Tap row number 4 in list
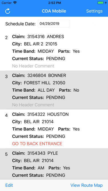Viewport: 108px width, 191px height. (6, 115)
